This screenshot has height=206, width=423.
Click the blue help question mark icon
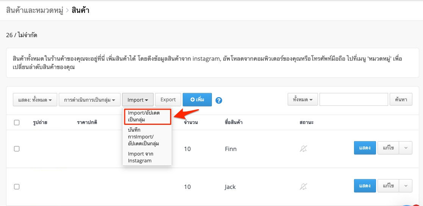point(219,101)
